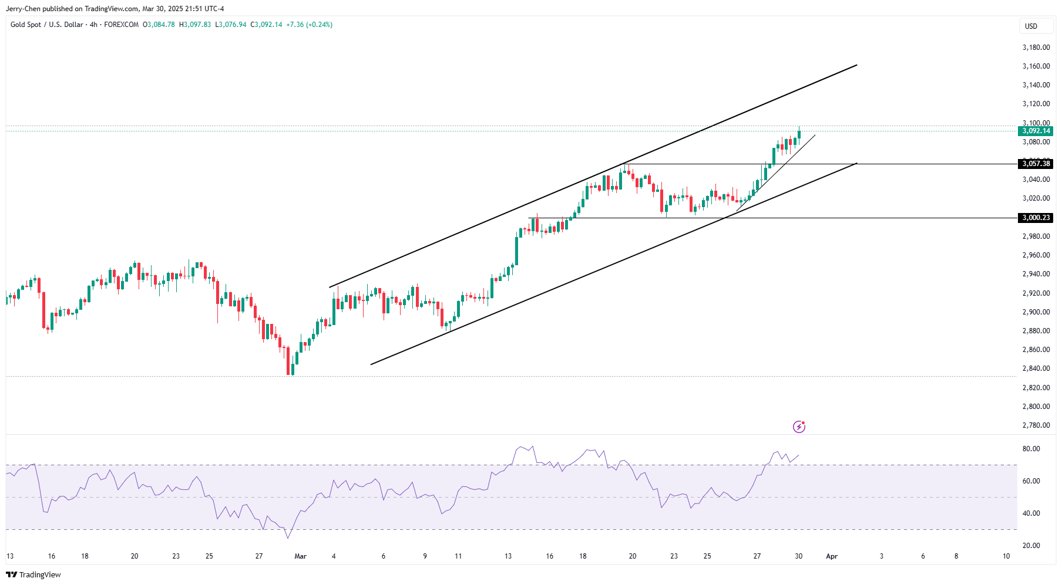Click the 3,180.00 label on price axis
Image resolution: width=1062 pixels, height=585 pixels.
[x=1036, y=48]
